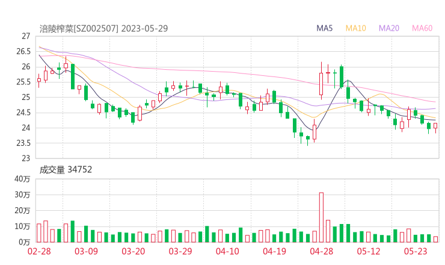Select the last red candlestick on 05-29
This screenshot has height=265, width=445.
click(435, 127)
